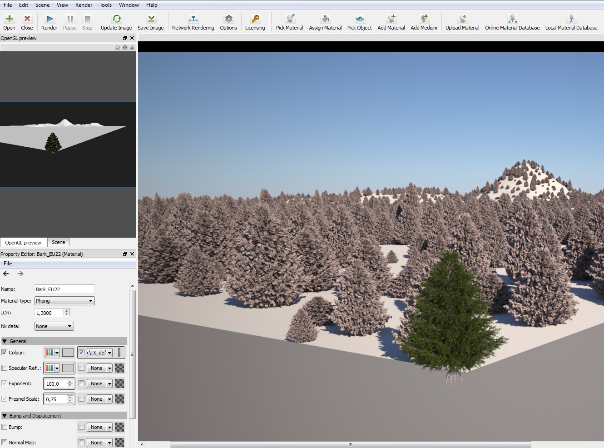The height and width of the screenshot is (448, 604).
Task: Click the back arrow in Property Editor
Action: click(6, 274)
